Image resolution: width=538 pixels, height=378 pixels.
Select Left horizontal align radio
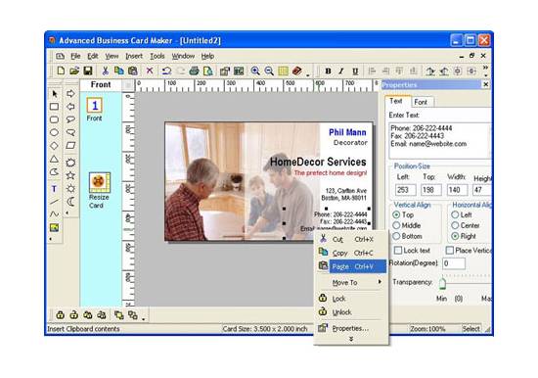(x=455, y=214)
